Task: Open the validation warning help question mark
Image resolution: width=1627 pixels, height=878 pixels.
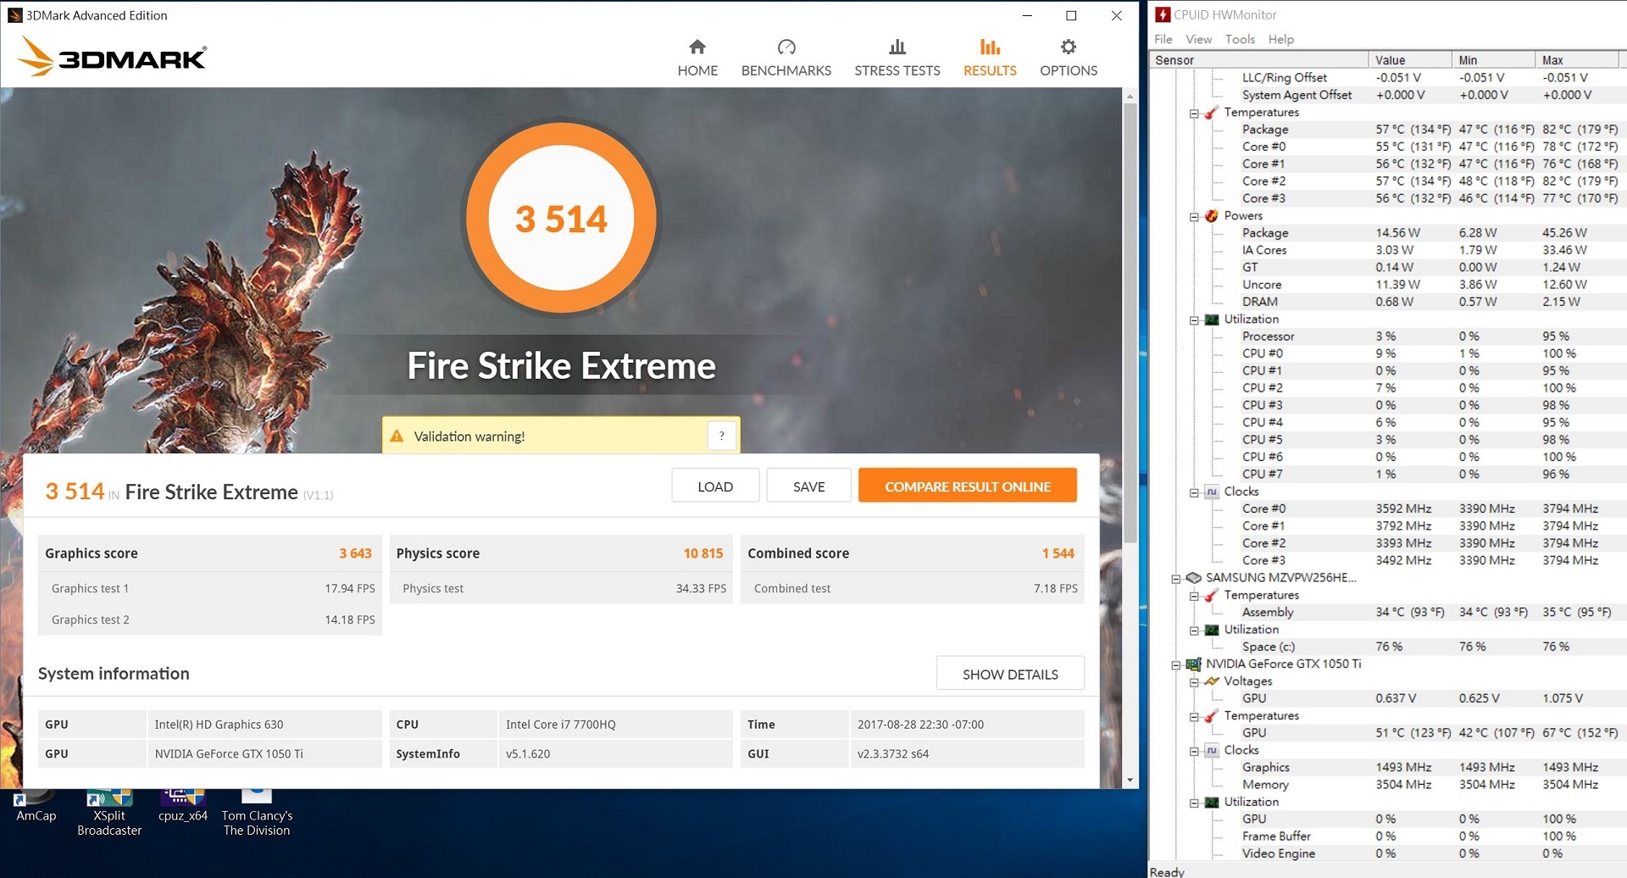Action: [722, 436]
